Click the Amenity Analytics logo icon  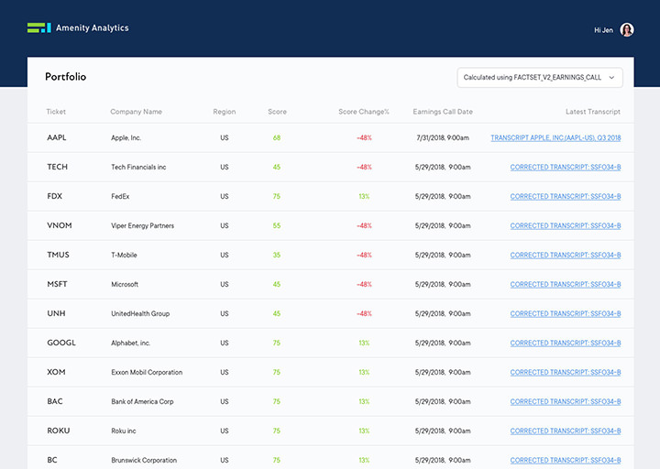[39, 27]
